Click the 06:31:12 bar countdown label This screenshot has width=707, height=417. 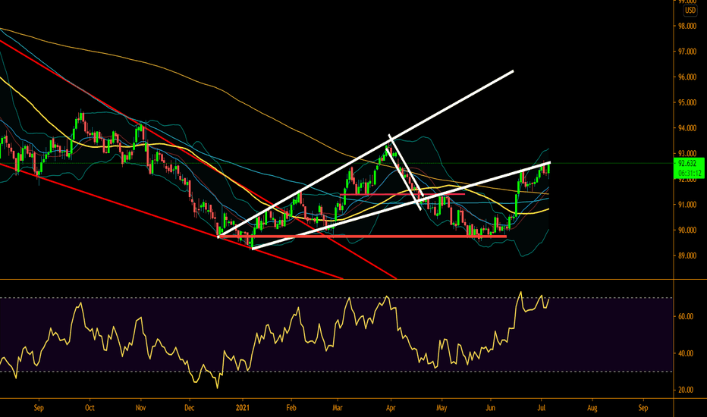[x=689, y=173]
